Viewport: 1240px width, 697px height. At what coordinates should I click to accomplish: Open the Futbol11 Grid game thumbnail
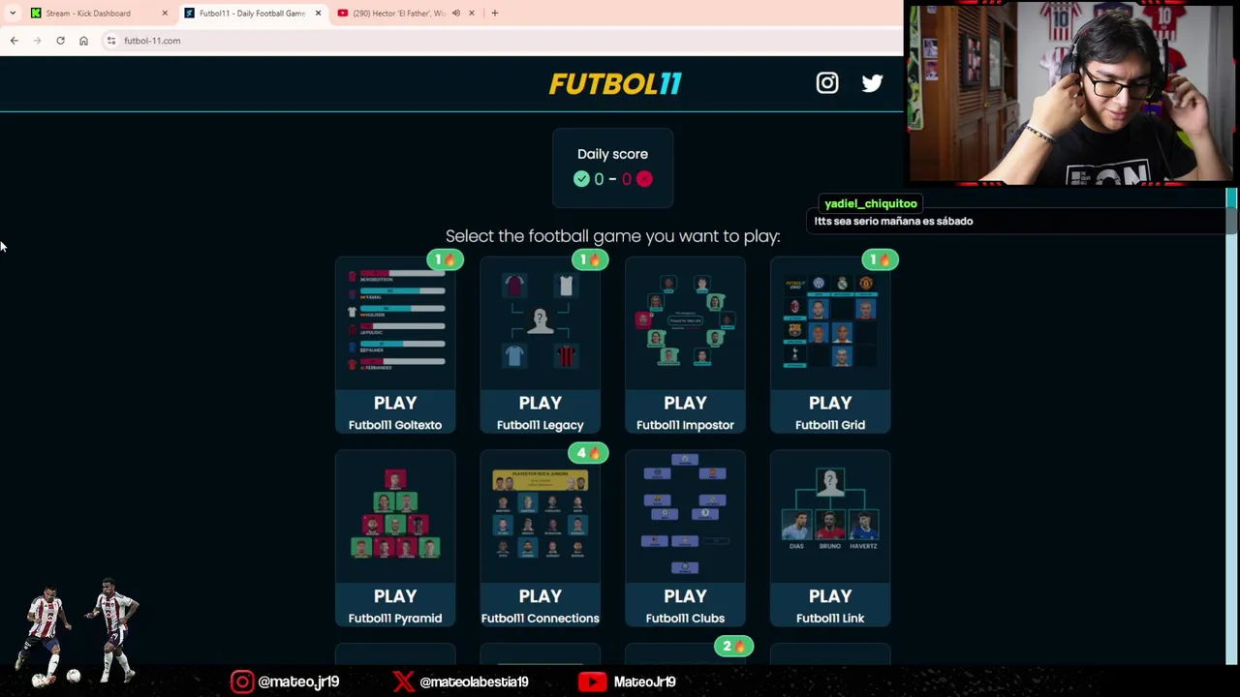[x=830, y=322]
